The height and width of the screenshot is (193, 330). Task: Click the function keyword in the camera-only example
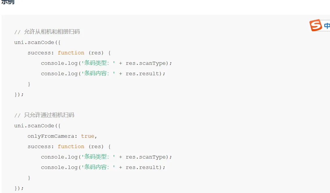pyautogui.click(x=71, y=146)
